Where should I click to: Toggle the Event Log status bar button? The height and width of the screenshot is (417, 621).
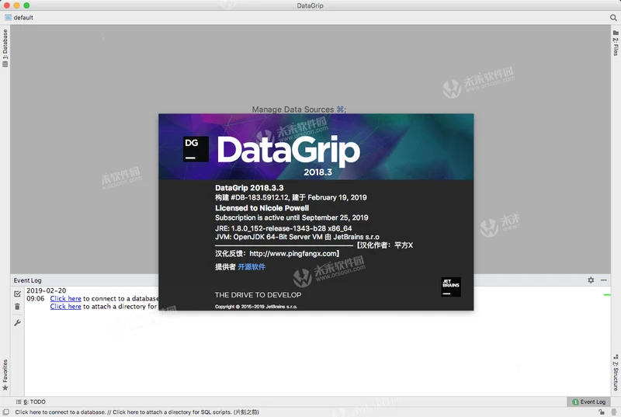point(589,401)
